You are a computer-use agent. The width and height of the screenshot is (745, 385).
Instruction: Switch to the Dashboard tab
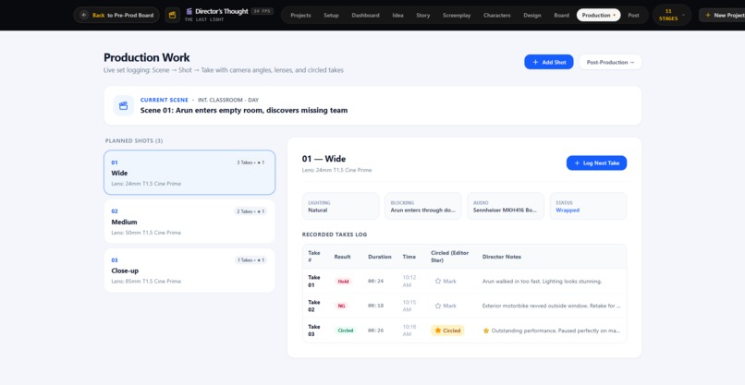(x=365, y=15)
